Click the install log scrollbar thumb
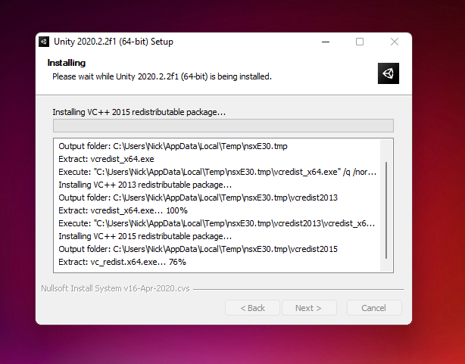The height and width of the screenshot is (364, 465). coord(386,210)
